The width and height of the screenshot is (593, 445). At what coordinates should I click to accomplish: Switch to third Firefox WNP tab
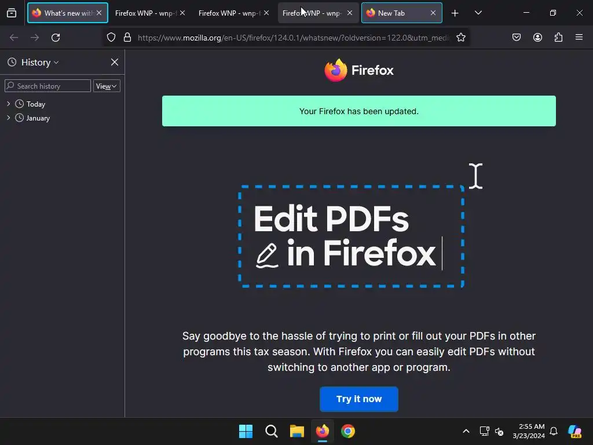tap(229, 13)
